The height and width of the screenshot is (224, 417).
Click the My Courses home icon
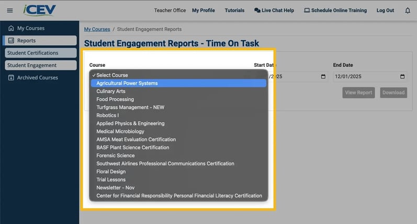pyautogui.click(x=11, y=28)
